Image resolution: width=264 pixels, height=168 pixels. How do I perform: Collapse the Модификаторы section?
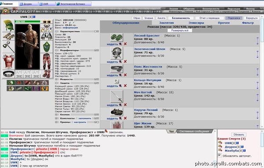click(56, 50)
